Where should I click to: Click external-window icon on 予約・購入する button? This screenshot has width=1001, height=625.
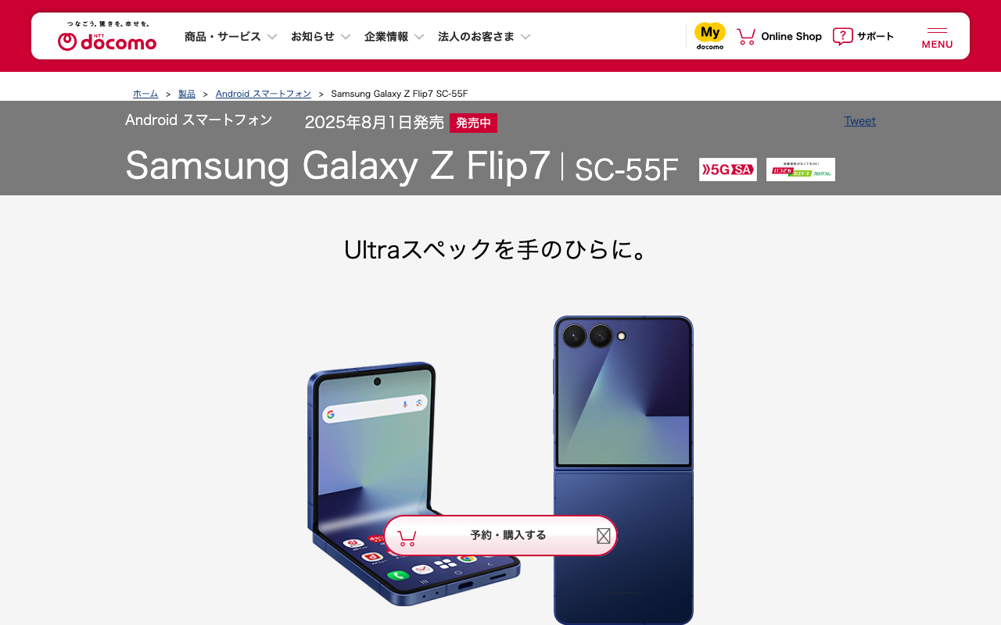pos(604,536)
